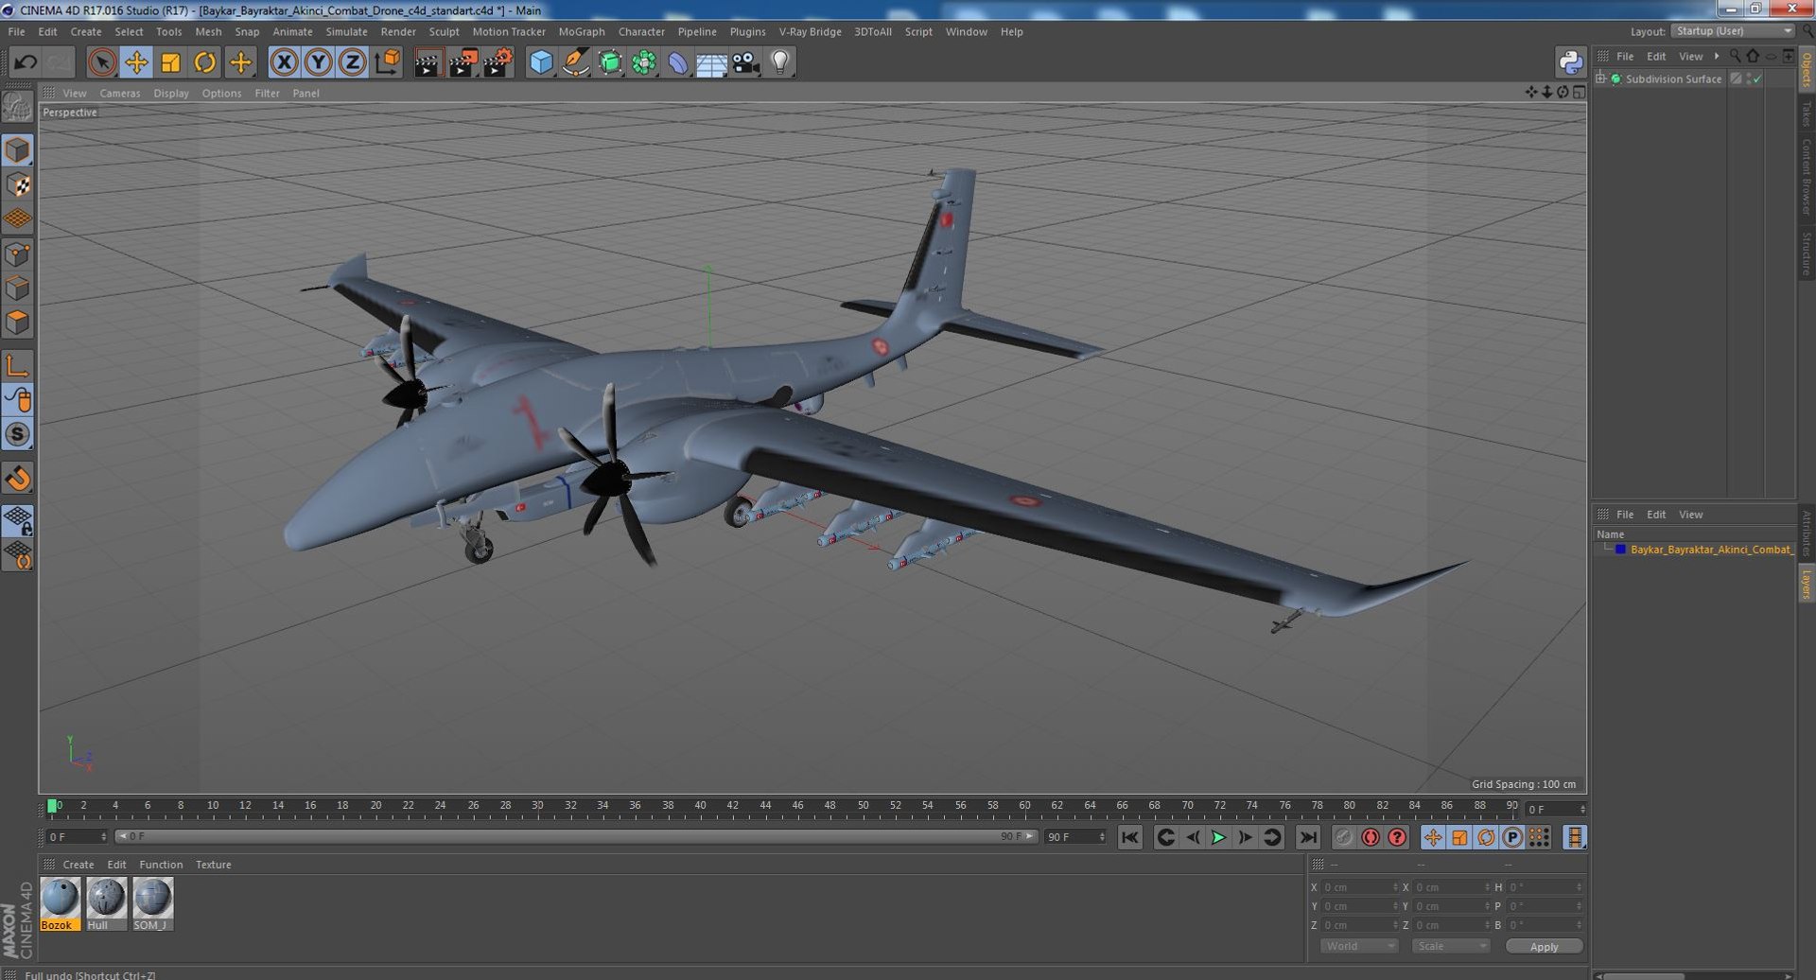Click the Undo arrow icon

(x=26, y=62)
